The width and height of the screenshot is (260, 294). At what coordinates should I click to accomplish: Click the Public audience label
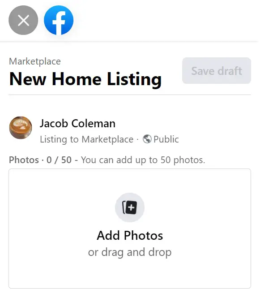[166, 139]
